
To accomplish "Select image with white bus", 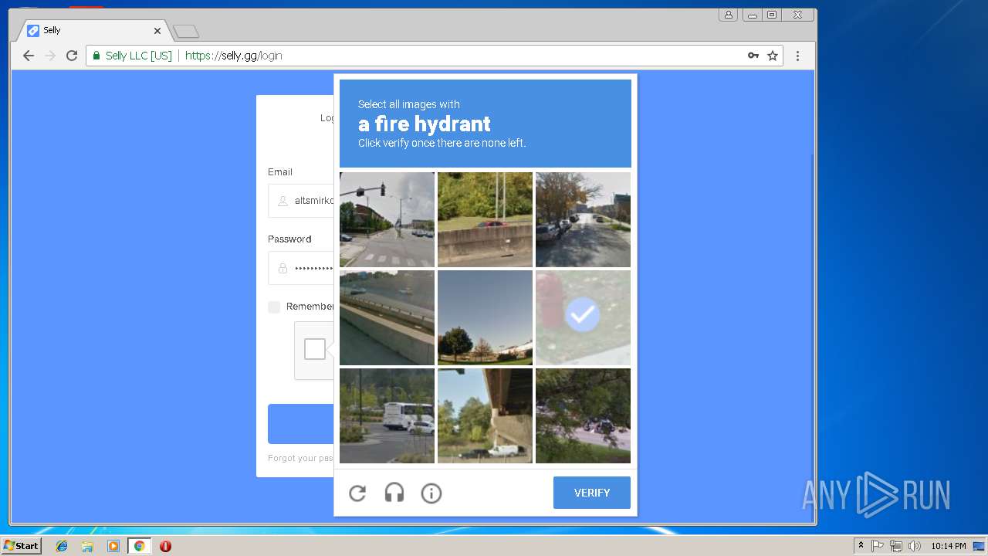I will [387, 415].
